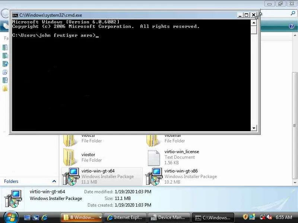The width and height of the screenshot is (298, 223).
Task: Click the cmd scrollbar thumb
Action: [x=254, y=30]
